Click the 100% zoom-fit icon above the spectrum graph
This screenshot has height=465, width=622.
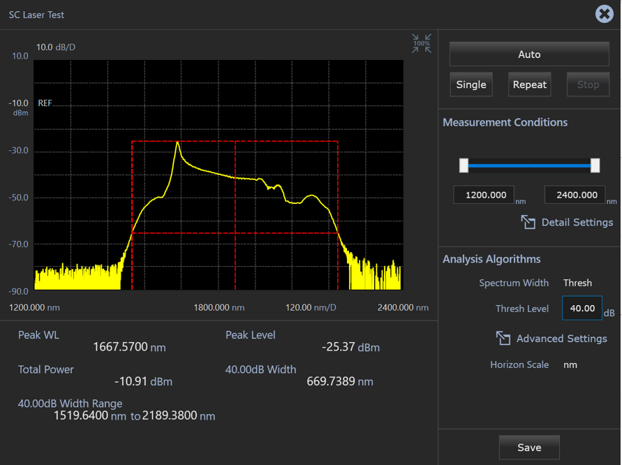[422, 43]
